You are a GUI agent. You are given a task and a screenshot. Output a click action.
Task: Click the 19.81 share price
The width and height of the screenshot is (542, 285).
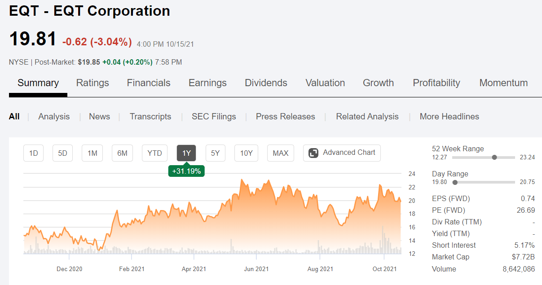33,39
